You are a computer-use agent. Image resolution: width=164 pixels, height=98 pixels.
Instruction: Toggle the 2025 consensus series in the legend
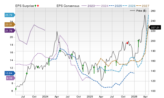(115, 6)
